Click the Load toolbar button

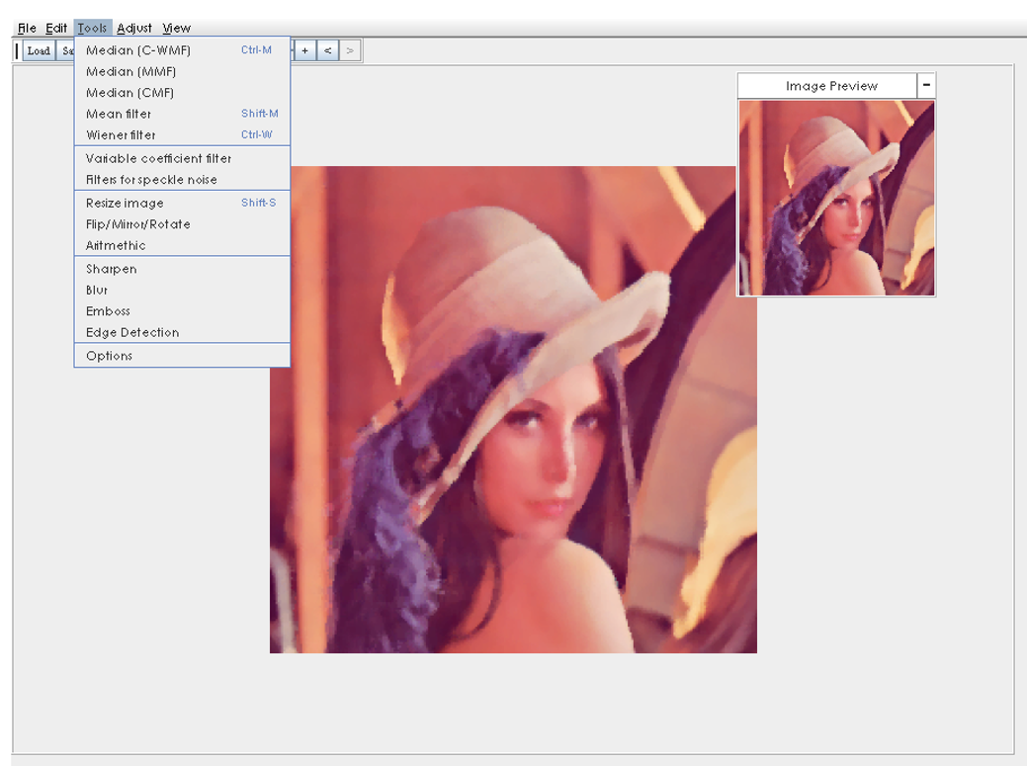[x=39, y=50]
